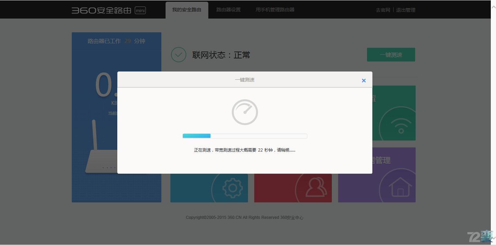This screenshot has width=496, height=245.
Task: Click the 联网状态：正常 status text
Action: pyautogui.click(x=221, y=55)
